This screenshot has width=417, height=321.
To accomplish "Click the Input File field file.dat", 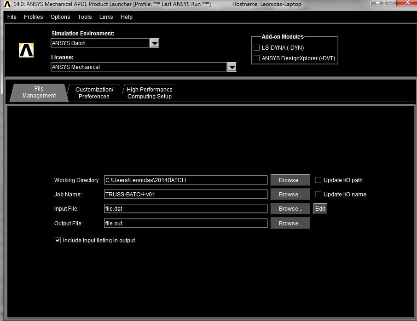I will [185, 209].
